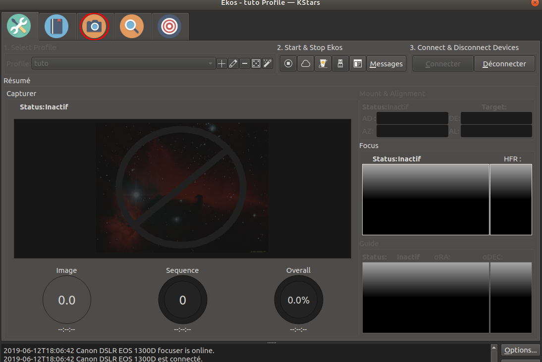The height and width of the screenshot is (362, 542).
Task: Launch the profile wizard wand icon
Action: pyautogui.click(x=268, y=63)
